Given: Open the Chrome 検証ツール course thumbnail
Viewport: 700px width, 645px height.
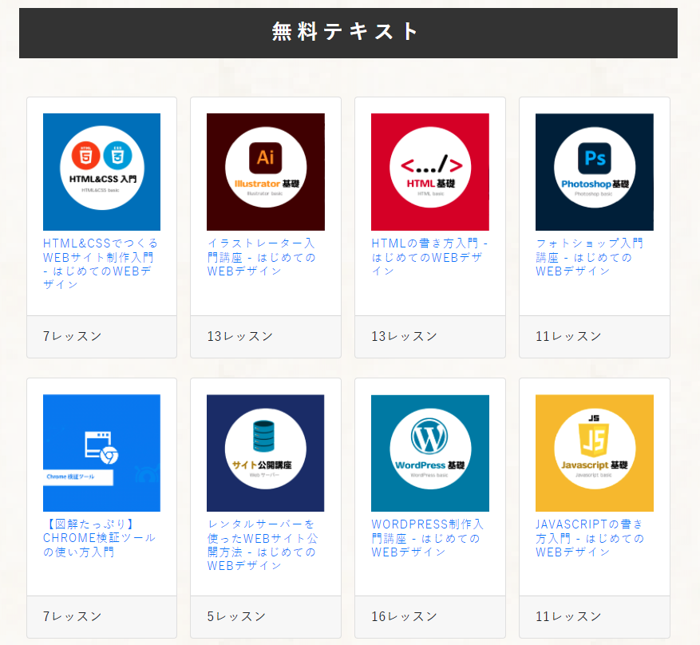Looking at the screenshot, I should [x=102, y=453].
